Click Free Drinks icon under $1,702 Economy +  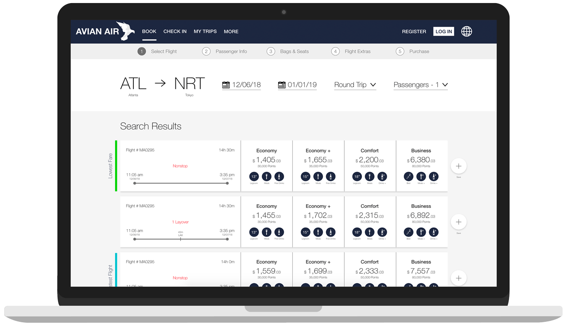pyautogui.click(x=330, y=232)
